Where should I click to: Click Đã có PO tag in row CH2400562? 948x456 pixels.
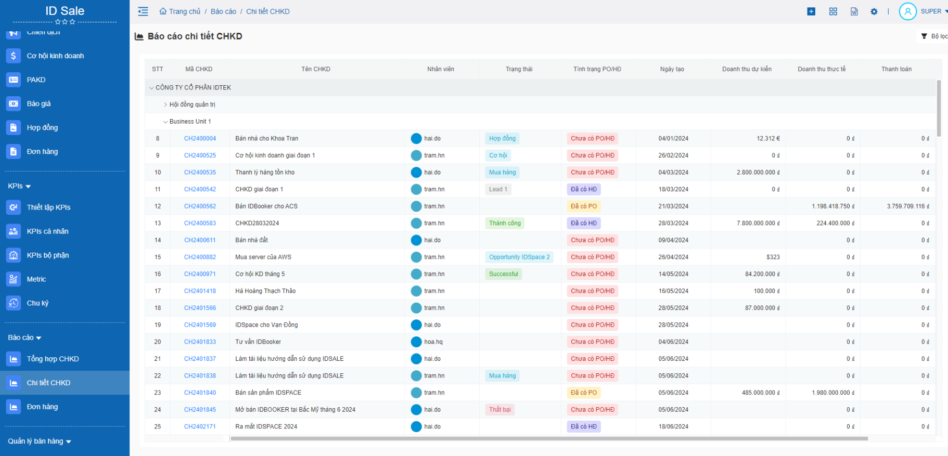(x=584, y=206)
